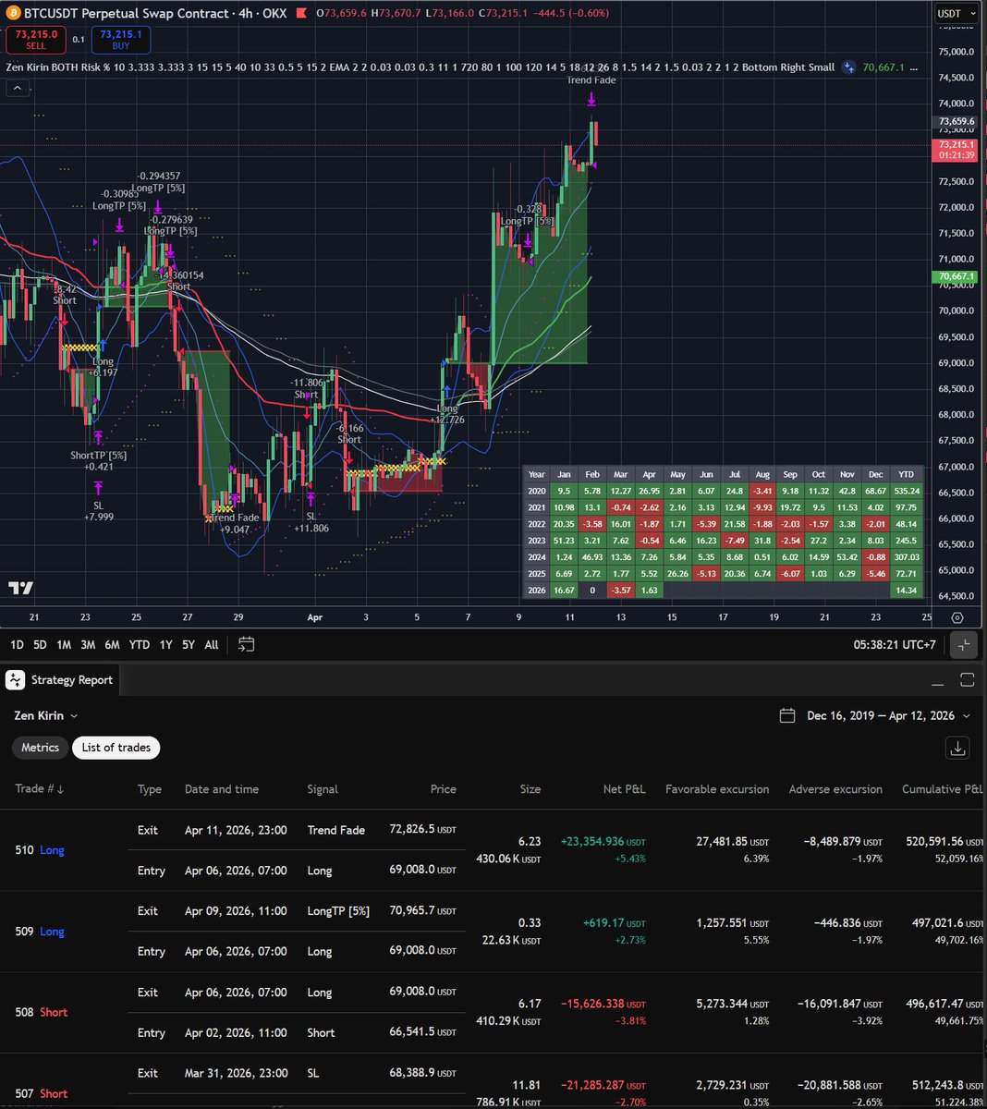Screen dimensions: 987x1109
Task: Open chart settings gear by the time axis
Action: click(957, 617)
